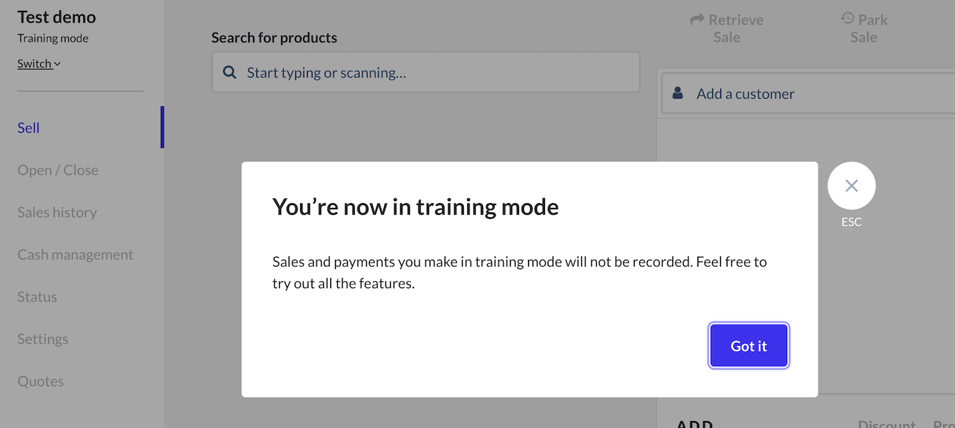This screenshot has width=955, height=428.
Task: Click the Training mode label
Action: click(53, 38)
